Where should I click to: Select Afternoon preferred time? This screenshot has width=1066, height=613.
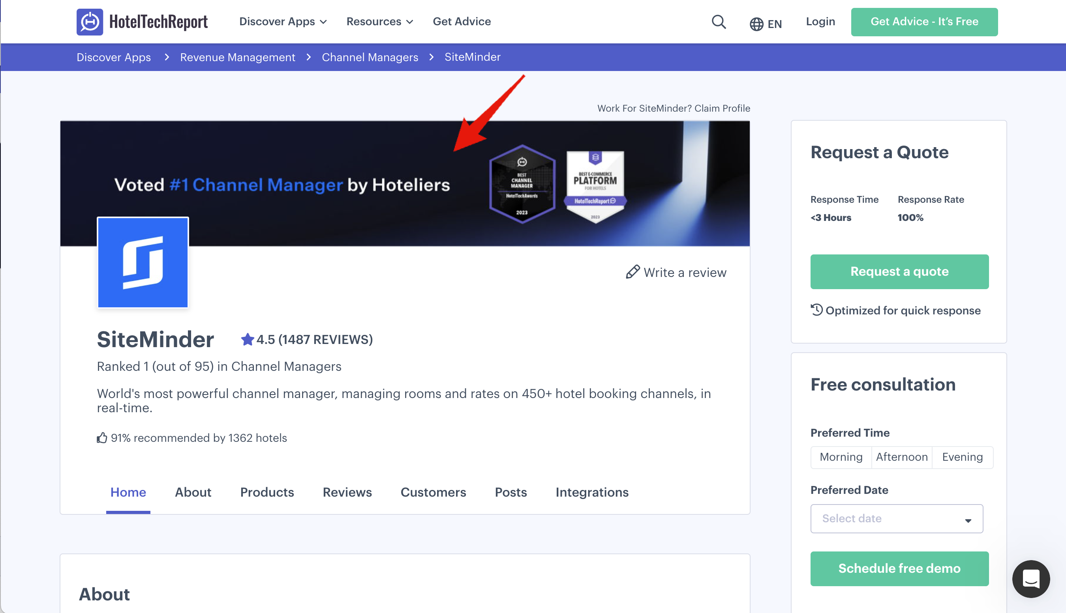click(902, 457)
